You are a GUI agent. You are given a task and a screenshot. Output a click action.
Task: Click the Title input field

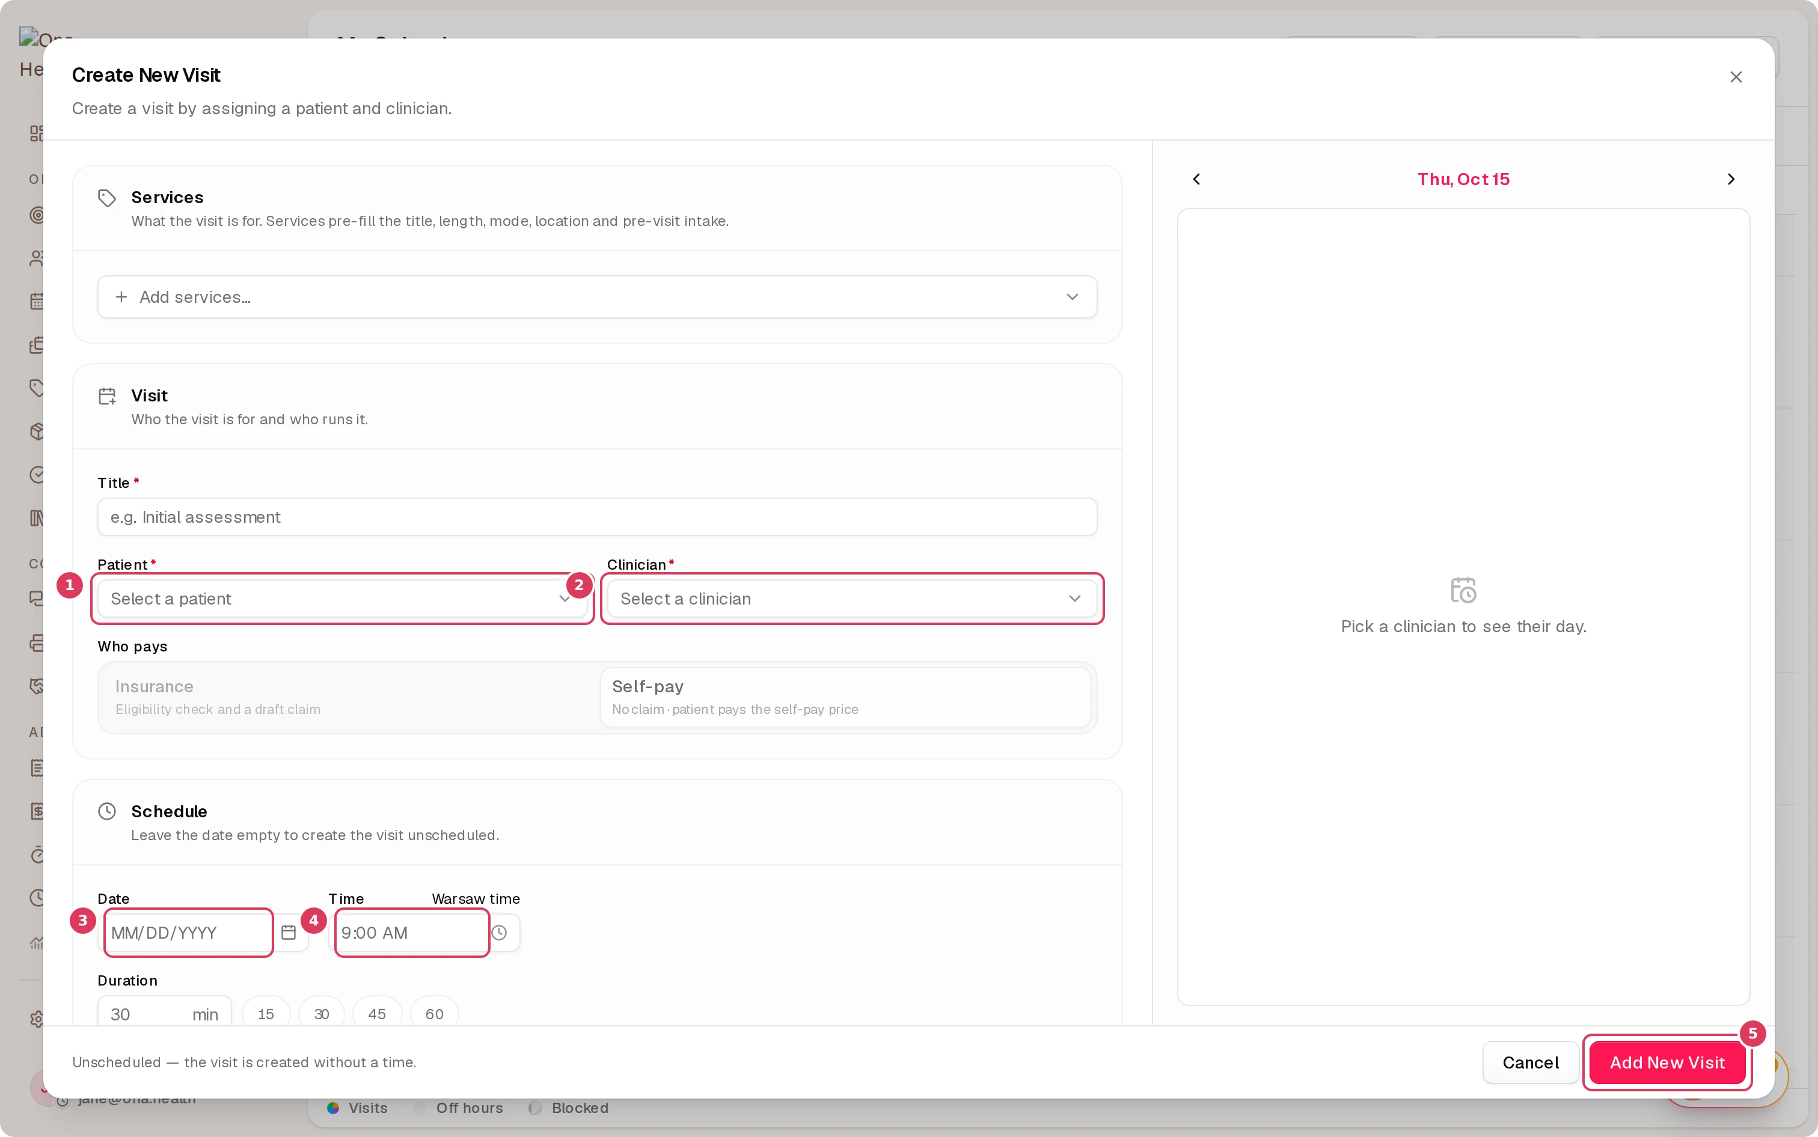tap(597, 517)
